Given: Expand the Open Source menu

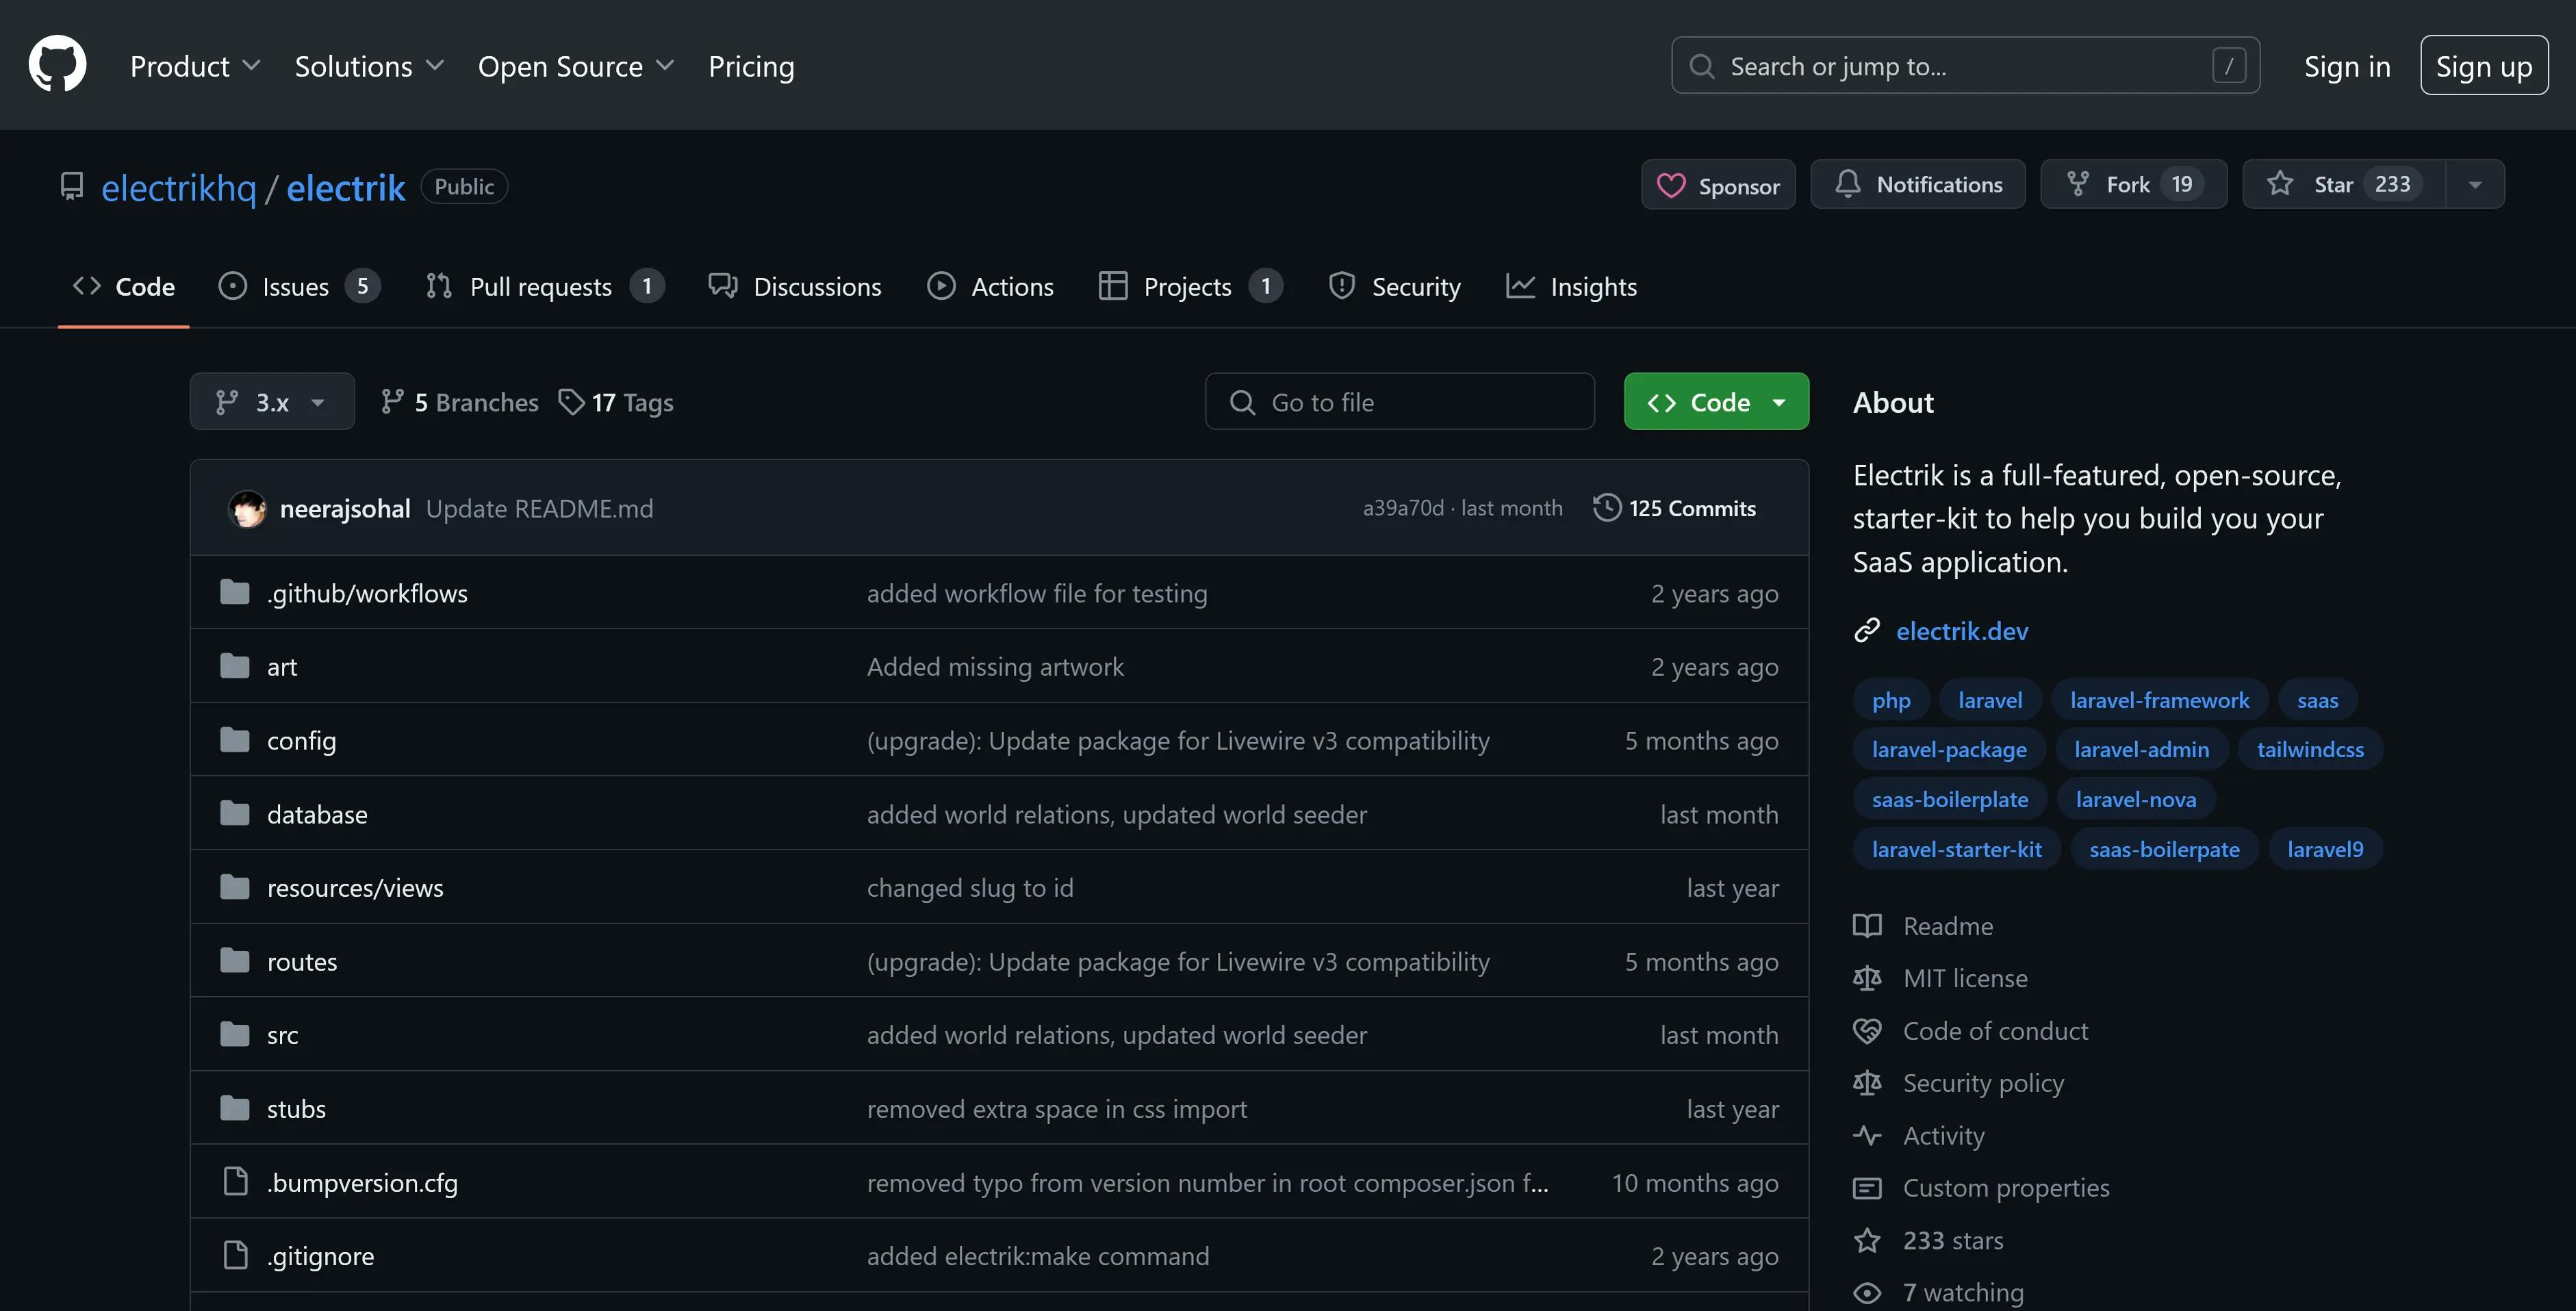Looking at the screenshot, I should (x=576, y=66).
